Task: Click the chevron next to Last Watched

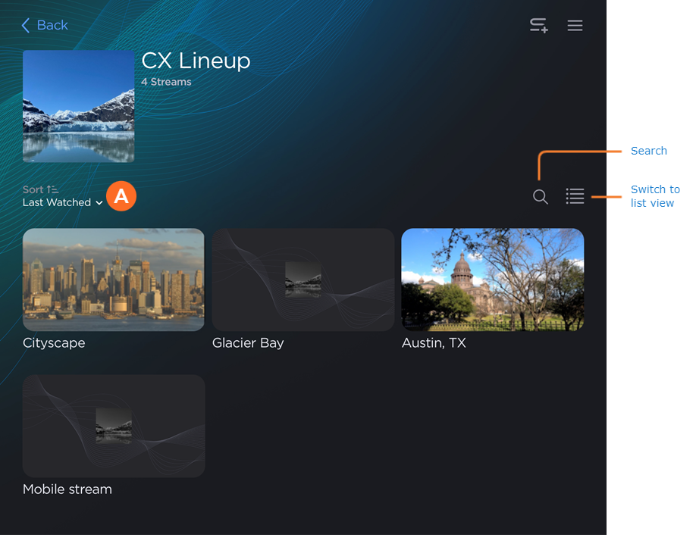Action: (x=99, y=203)
